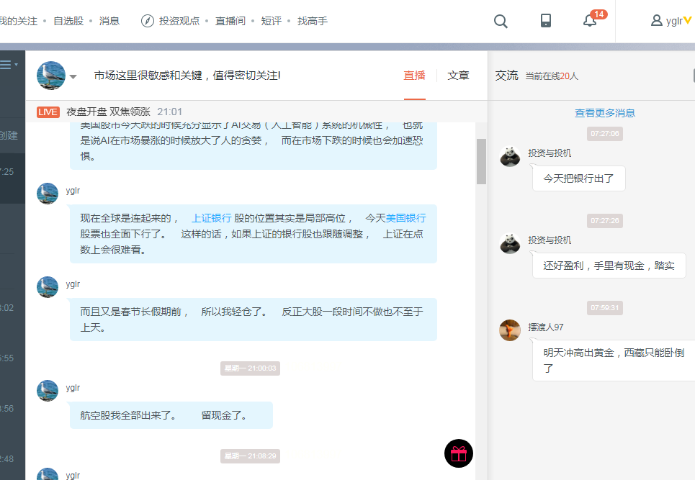Expand the dropdown arrow next to host avatar
This screenshot has height=480, width=695.
(x=73, y=76)
